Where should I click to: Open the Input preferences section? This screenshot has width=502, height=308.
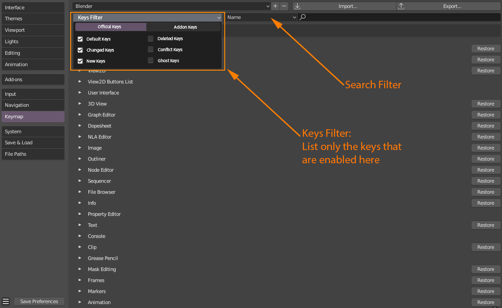pyautogui.click(x=33, y=94)
